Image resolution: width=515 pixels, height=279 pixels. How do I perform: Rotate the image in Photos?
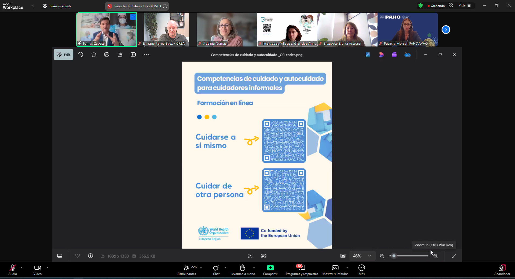pyautogui.click(x=80, y=55)
